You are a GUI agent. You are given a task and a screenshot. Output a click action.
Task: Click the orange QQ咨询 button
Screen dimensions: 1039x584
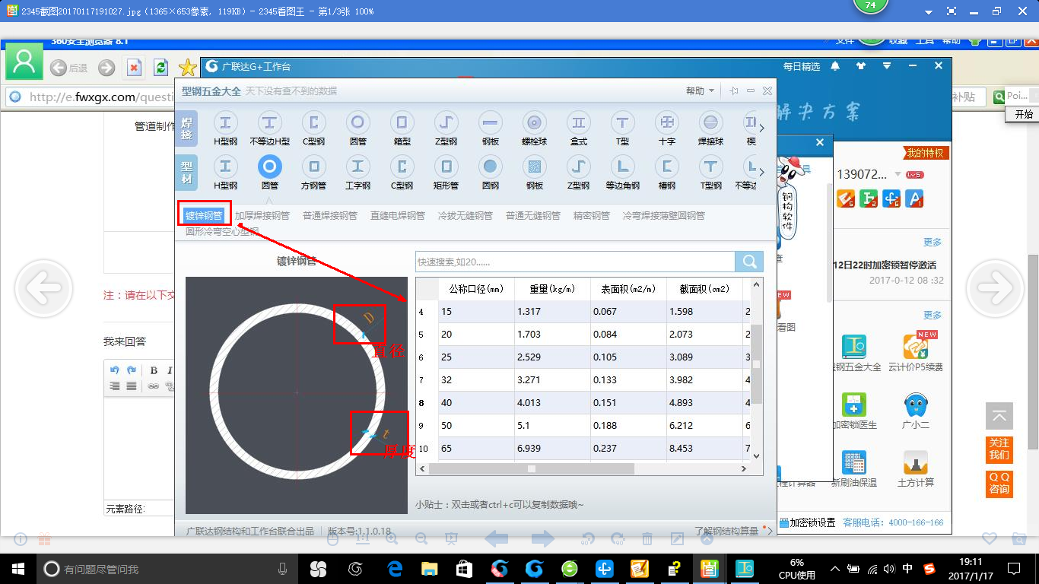point(999,483)
